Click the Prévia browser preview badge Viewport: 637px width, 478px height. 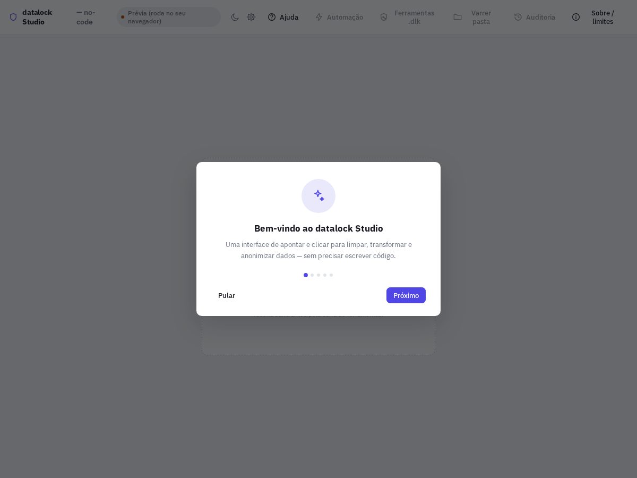point(169,17)
